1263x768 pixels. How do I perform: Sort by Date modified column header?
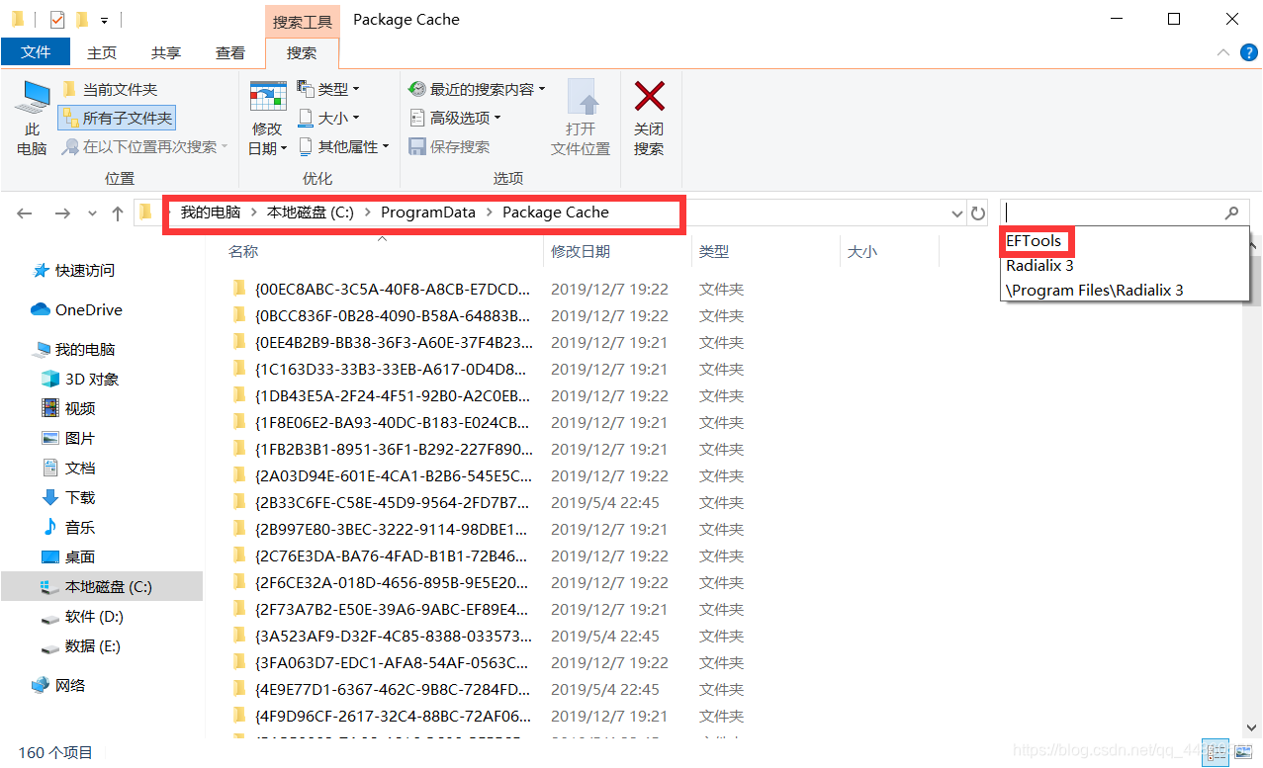click(x=581, y=252)
